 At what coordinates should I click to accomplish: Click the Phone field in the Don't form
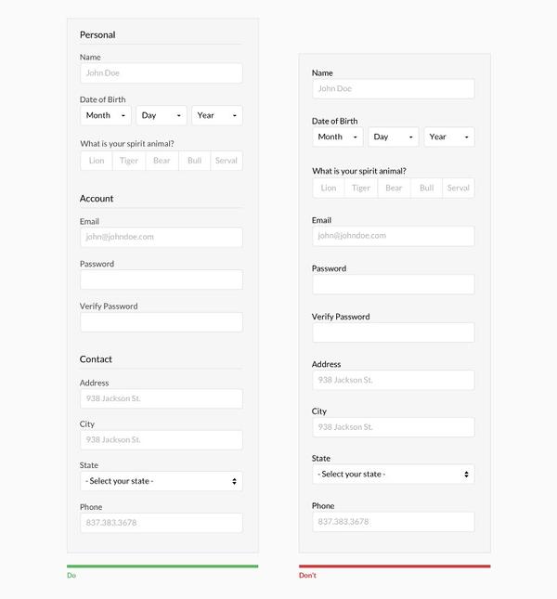[394, 522]
